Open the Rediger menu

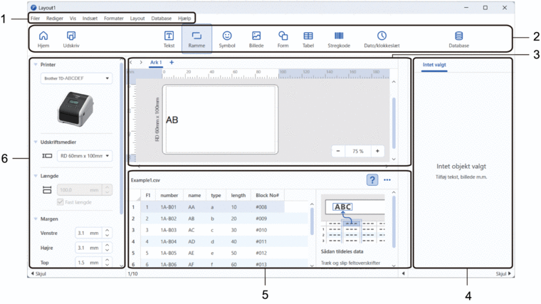[x=55, y=19]
